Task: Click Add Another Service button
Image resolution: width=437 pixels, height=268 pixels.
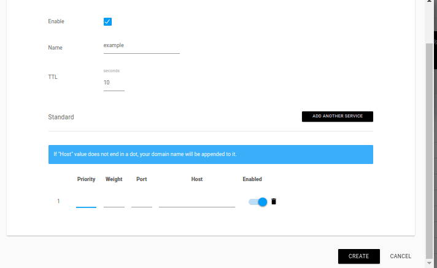Action: (x=337, y=116)
